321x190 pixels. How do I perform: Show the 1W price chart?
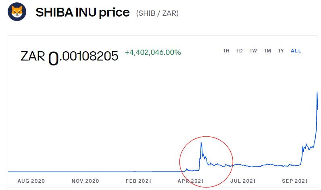253,51
